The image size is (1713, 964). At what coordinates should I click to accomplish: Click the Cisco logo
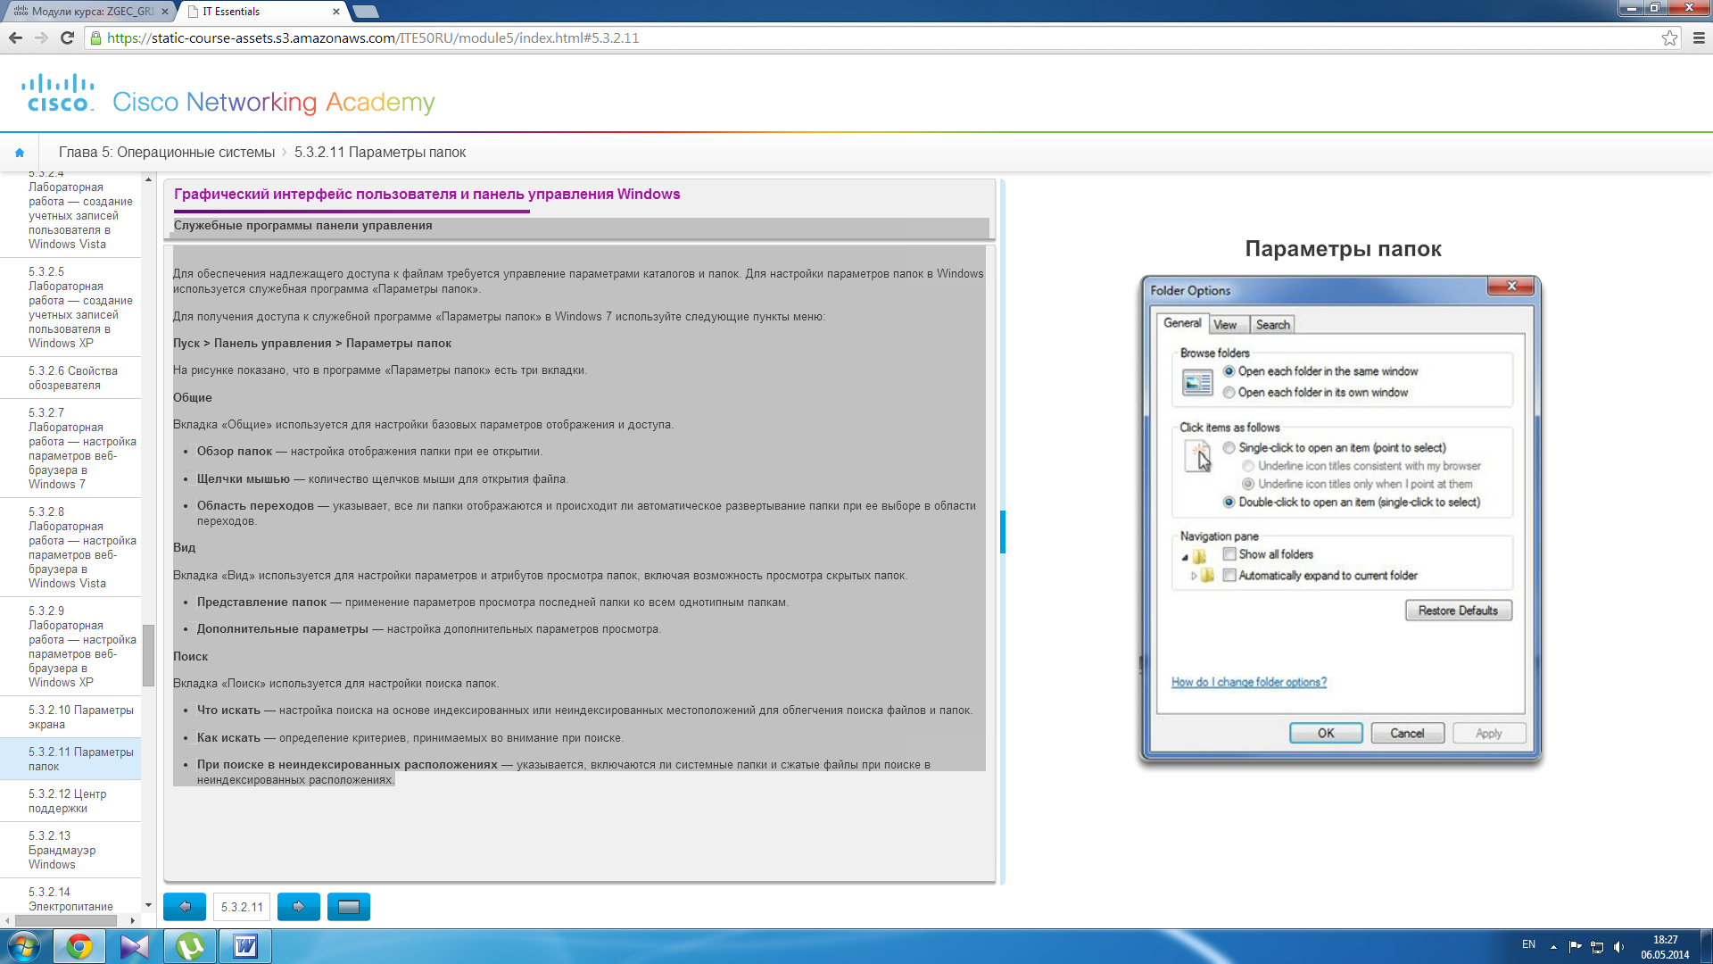pos(58,94)
